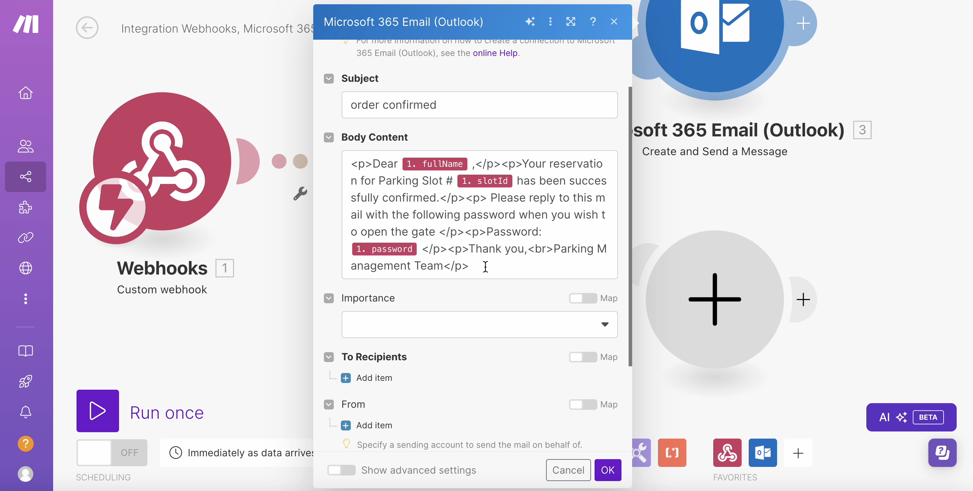Add item under From
973x491 pixels.
point(366,425)
